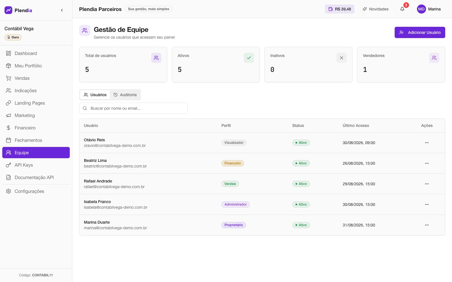Open actions menu for Rafael Andrade
452x282 pixels.
pos(427,184)
